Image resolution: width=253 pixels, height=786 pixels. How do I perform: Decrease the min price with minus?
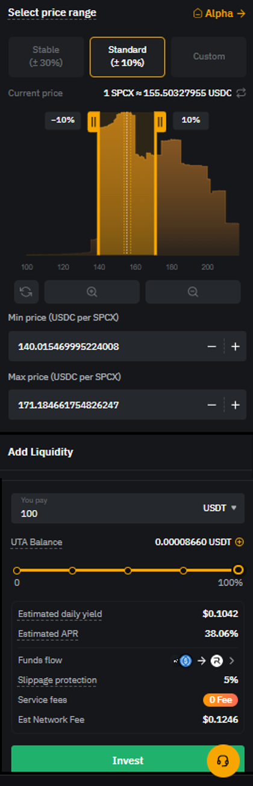[x=211, y=347]
